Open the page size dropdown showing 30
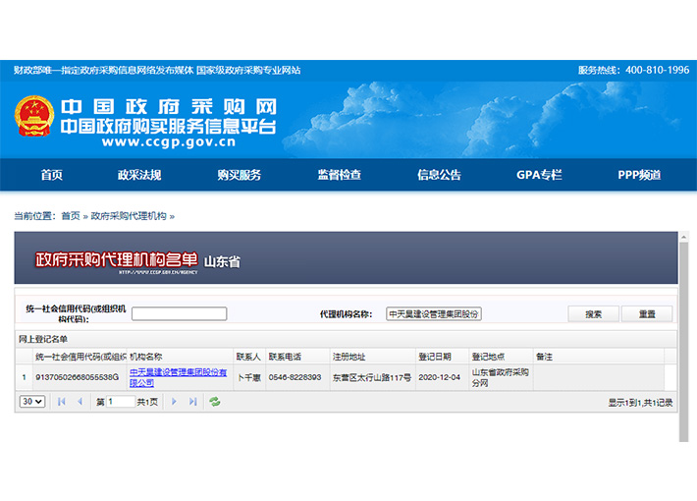The width and height of the screenshot is (697, 501). (x=32, y=402)
